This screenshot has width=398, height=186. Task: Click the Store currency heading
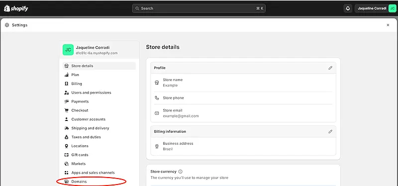[164, 172]
